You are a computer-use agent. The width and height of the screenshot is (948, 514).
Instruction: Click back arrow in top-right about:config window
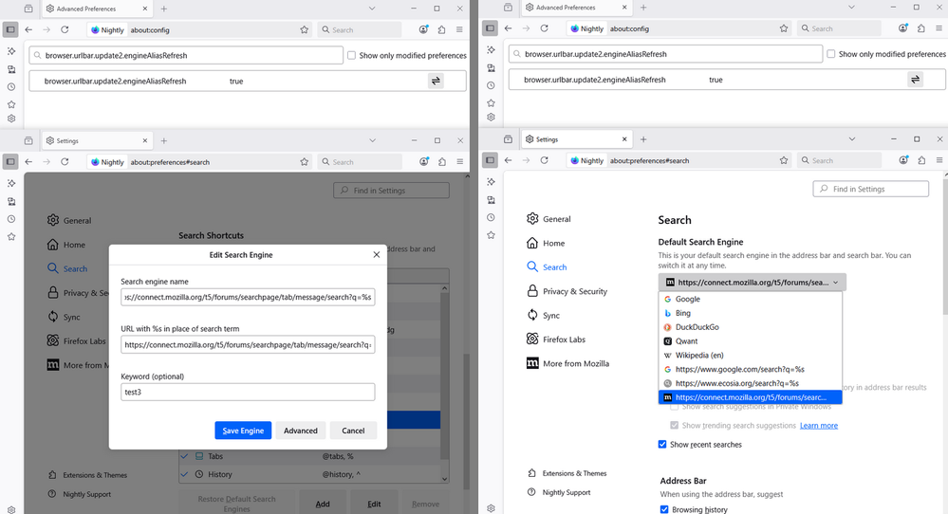tap(508, 29)
